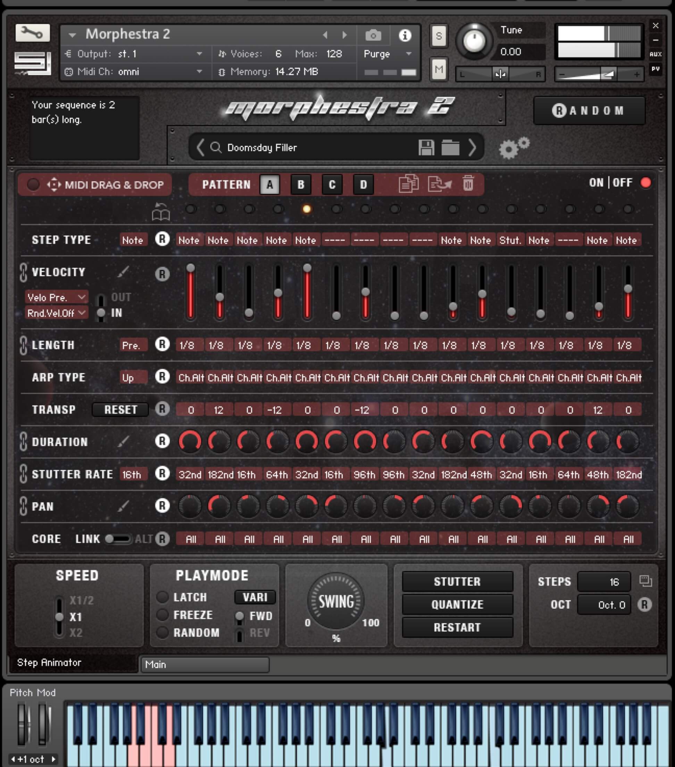This screenshot has width=675, height=767.
Task: Click the camera snapshot icon
Action: (x=373, y=35)
